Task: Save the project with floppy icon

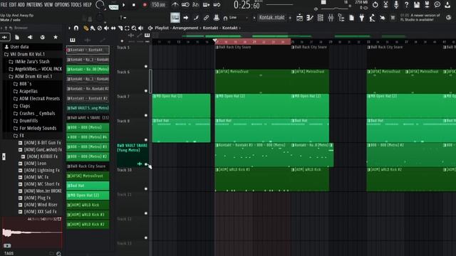Action: [417, 5]
